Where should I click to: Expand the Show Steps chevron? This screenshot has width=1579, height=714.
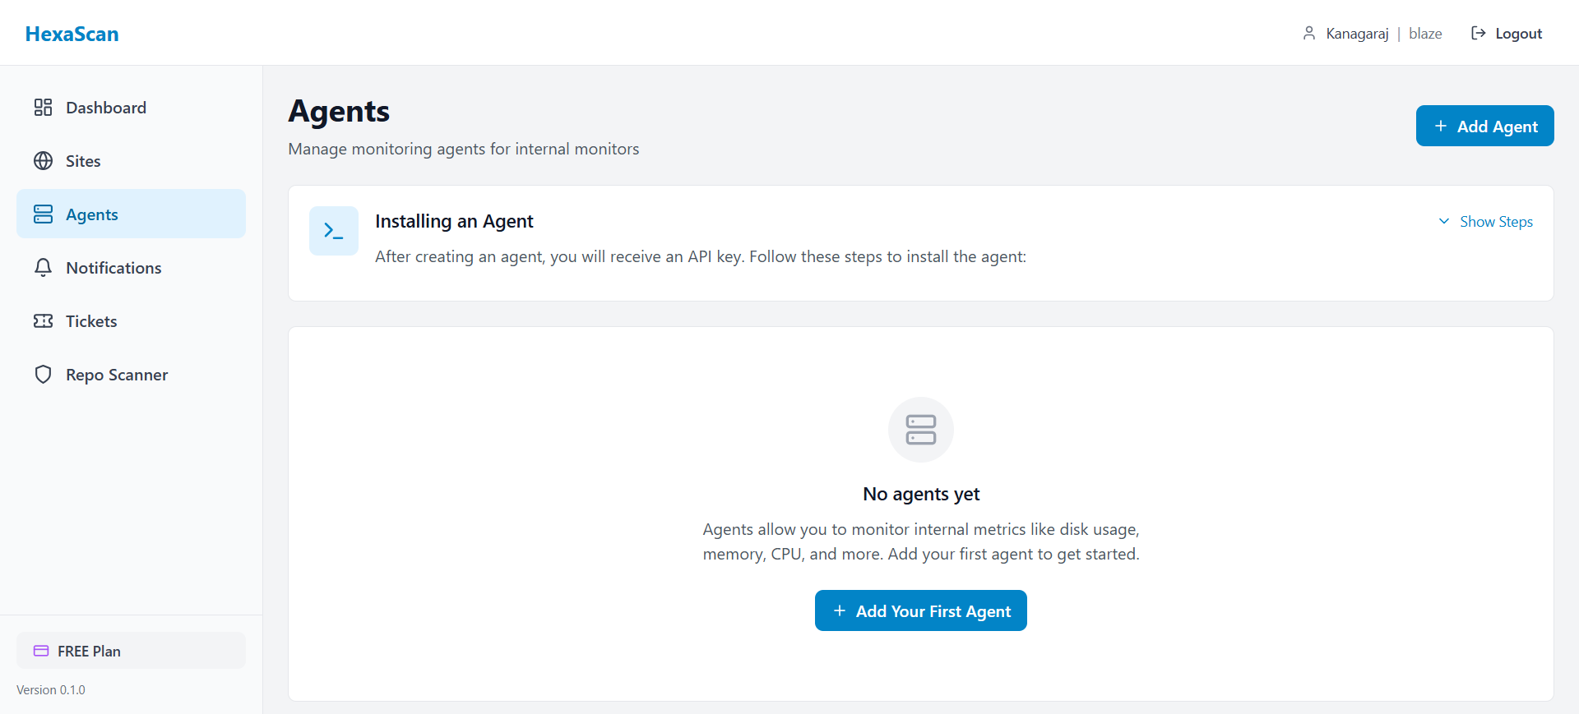[1443, 222]
